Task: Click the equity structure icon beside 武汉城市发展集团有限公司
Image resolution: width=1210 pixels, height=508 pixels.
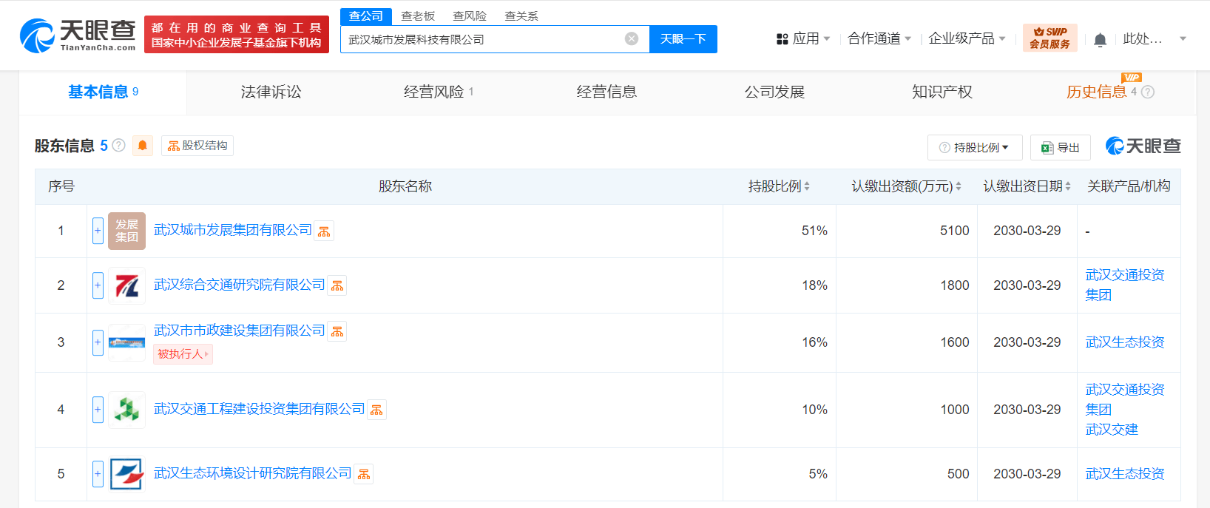Action: 324,231
